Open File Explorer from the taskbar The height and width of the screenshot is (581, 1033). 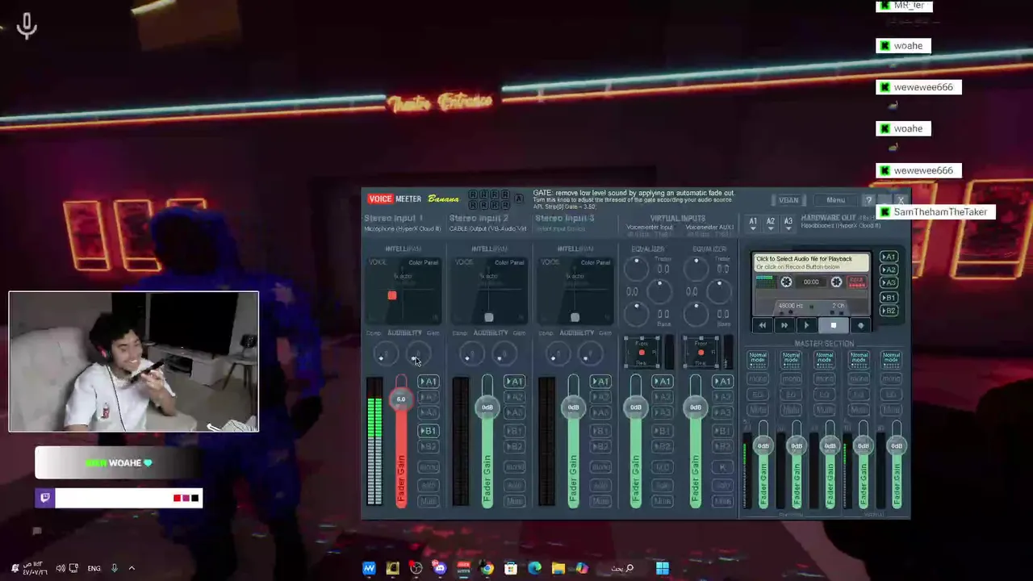tap(558, 568)
